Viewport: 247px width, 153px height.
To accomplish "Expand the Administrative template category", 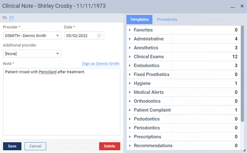I will click(x=130, y=39).
